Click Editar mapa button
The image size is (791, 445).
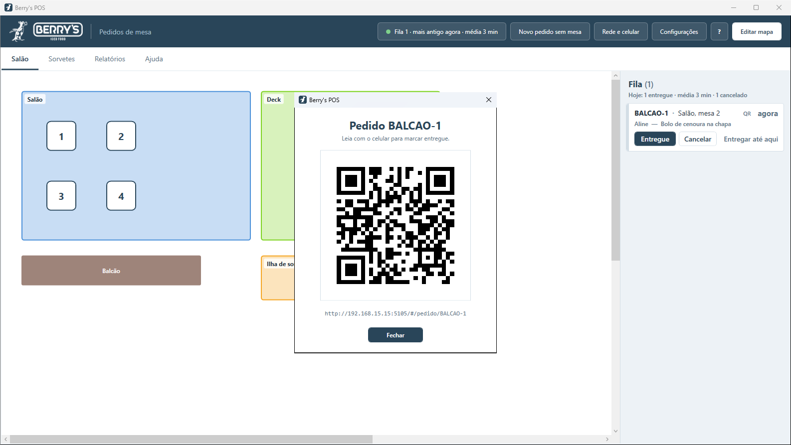[757, 31]
